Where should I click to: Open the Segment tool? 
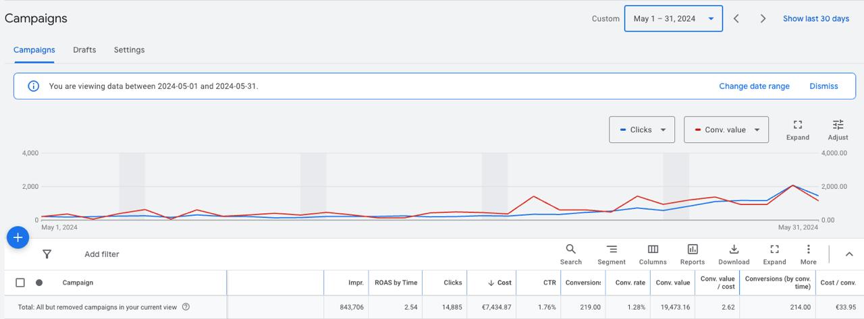[x=611, y=254]
